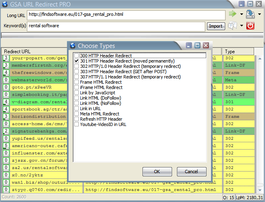Enable Link in URL type

(77, 109)
